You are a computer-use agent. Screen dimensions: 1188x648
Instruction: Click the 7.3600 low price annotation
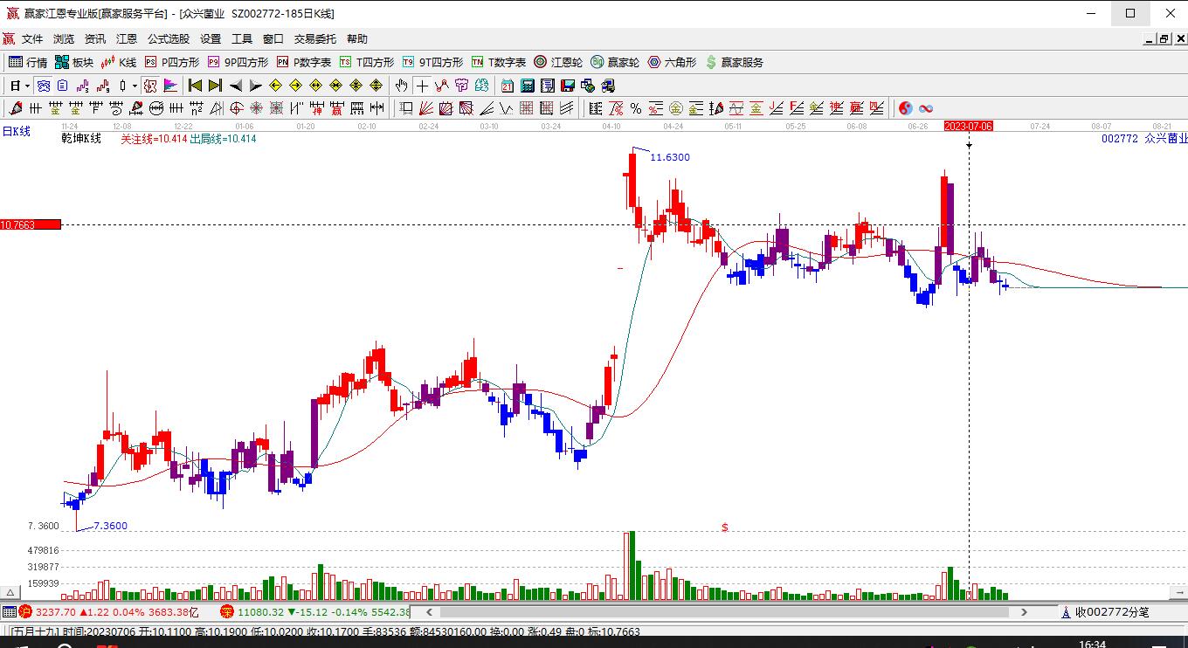coord(110,526)
